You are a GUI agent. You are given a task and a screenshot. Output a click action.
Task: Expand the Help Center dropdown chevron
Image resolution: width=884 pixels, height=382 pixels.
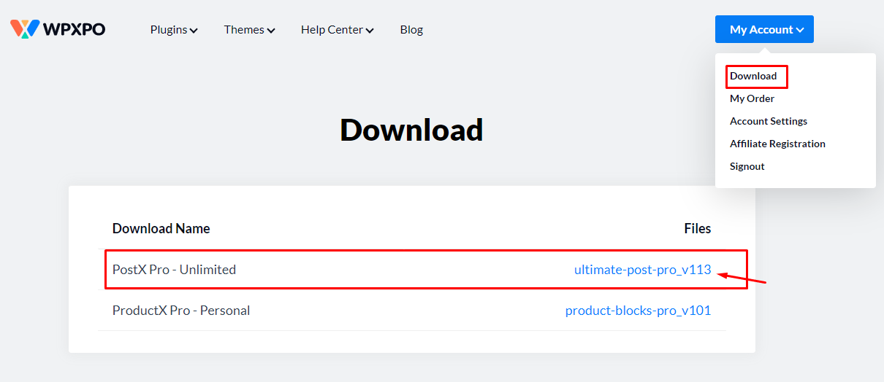[x=370, y=31]
